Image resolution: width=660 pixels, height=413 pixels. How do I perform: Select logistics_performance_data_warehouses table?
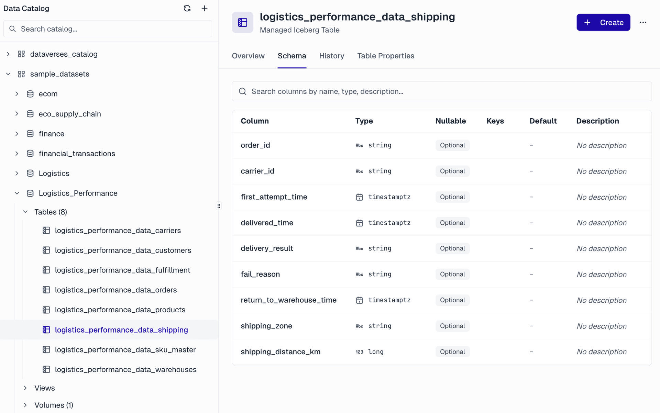click(x=125, y=369)
